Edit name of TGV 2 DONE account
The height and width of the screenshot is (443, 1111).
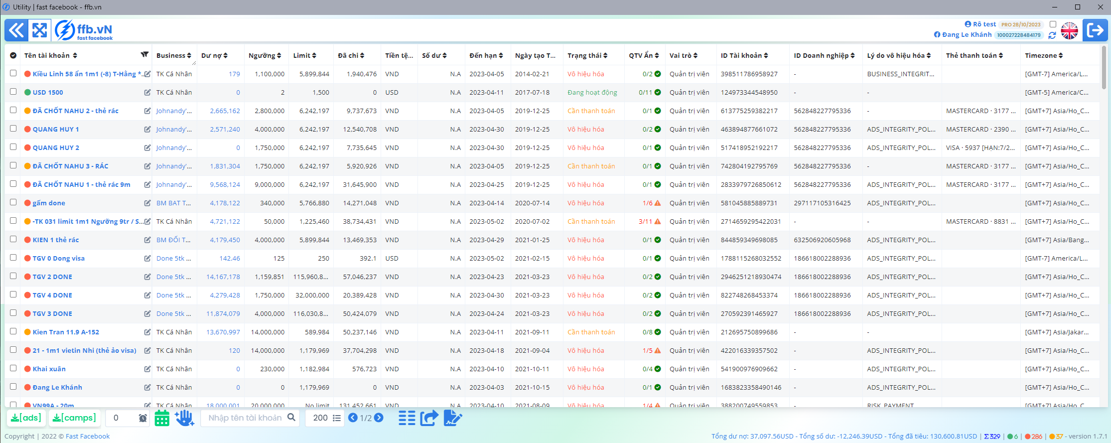pyautogui.click(x=147, y=277)
